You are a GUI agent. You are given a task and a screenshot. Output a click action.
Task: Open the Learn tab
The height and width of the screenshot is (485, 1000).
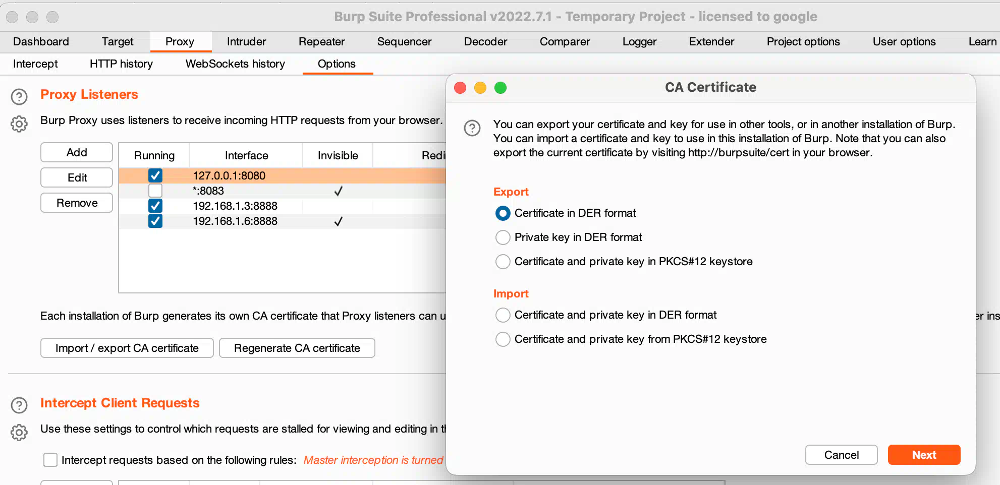coord(982,42)
